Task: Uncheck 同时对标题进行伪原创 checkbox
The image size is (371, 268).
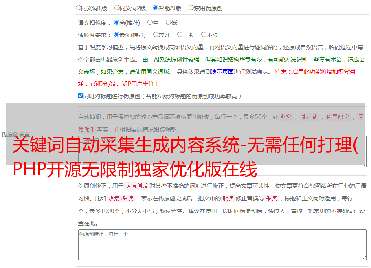Action: tap(81, 96)
